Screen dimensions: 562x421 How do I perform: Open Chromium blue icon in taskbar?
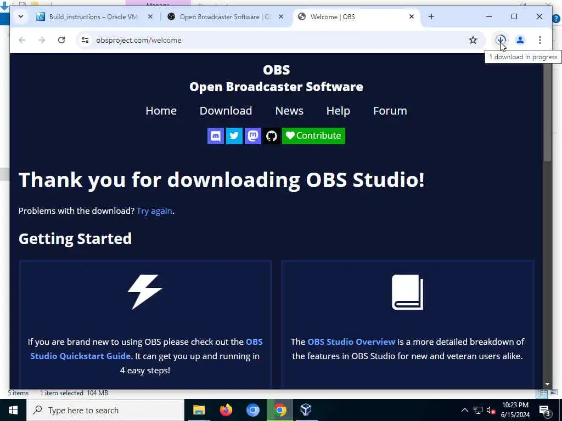tap(252, 410)
